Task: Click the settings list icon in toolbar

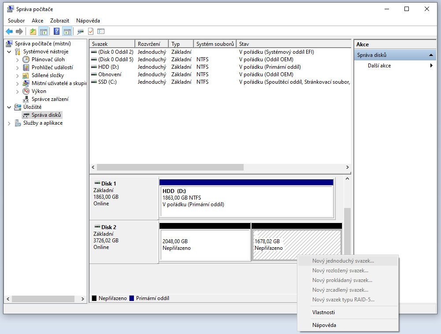Action: (x=101, y=31)
